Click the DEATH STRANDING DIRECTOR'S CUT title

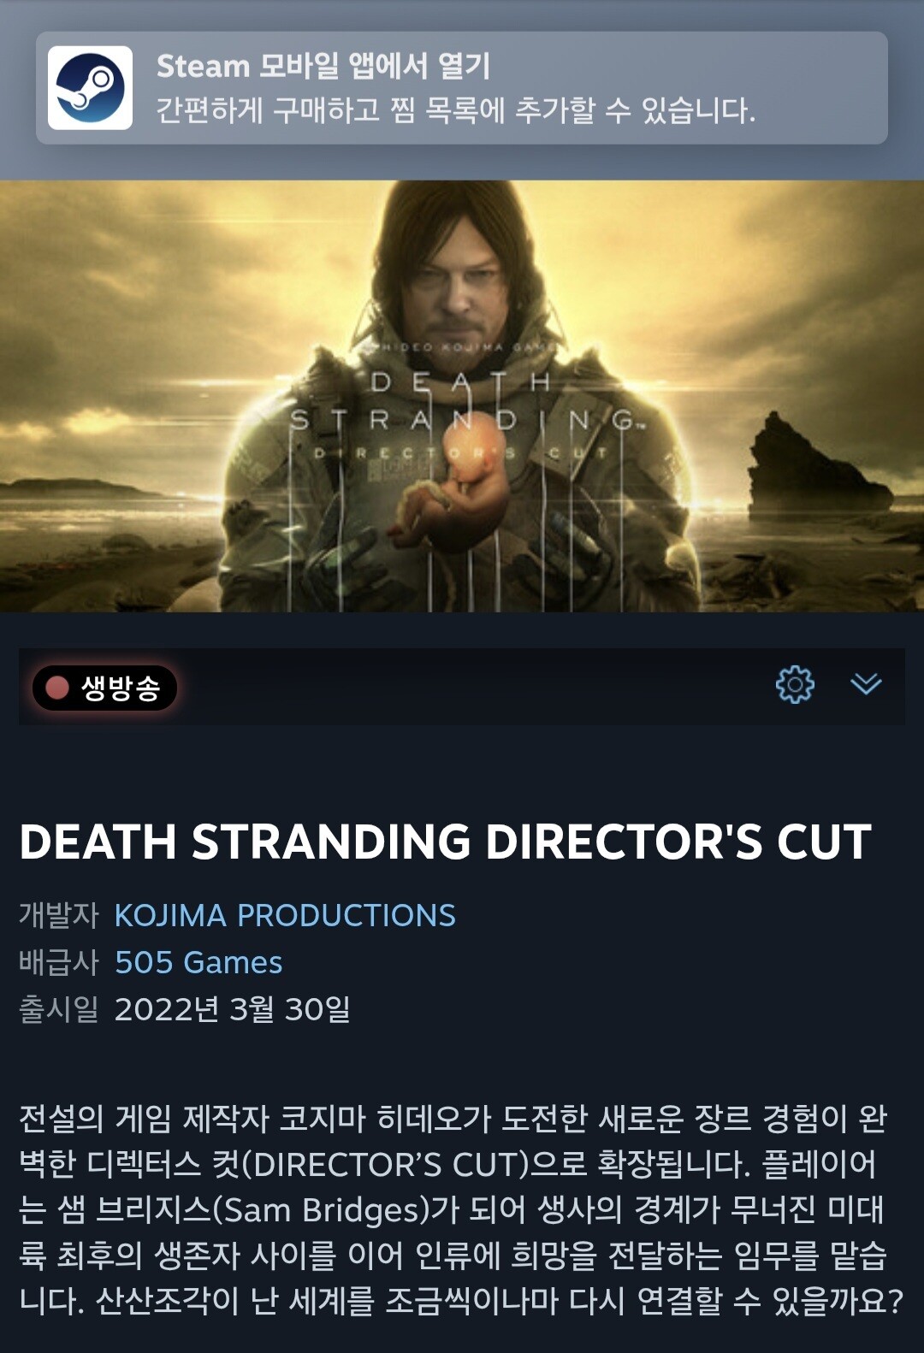445,842
